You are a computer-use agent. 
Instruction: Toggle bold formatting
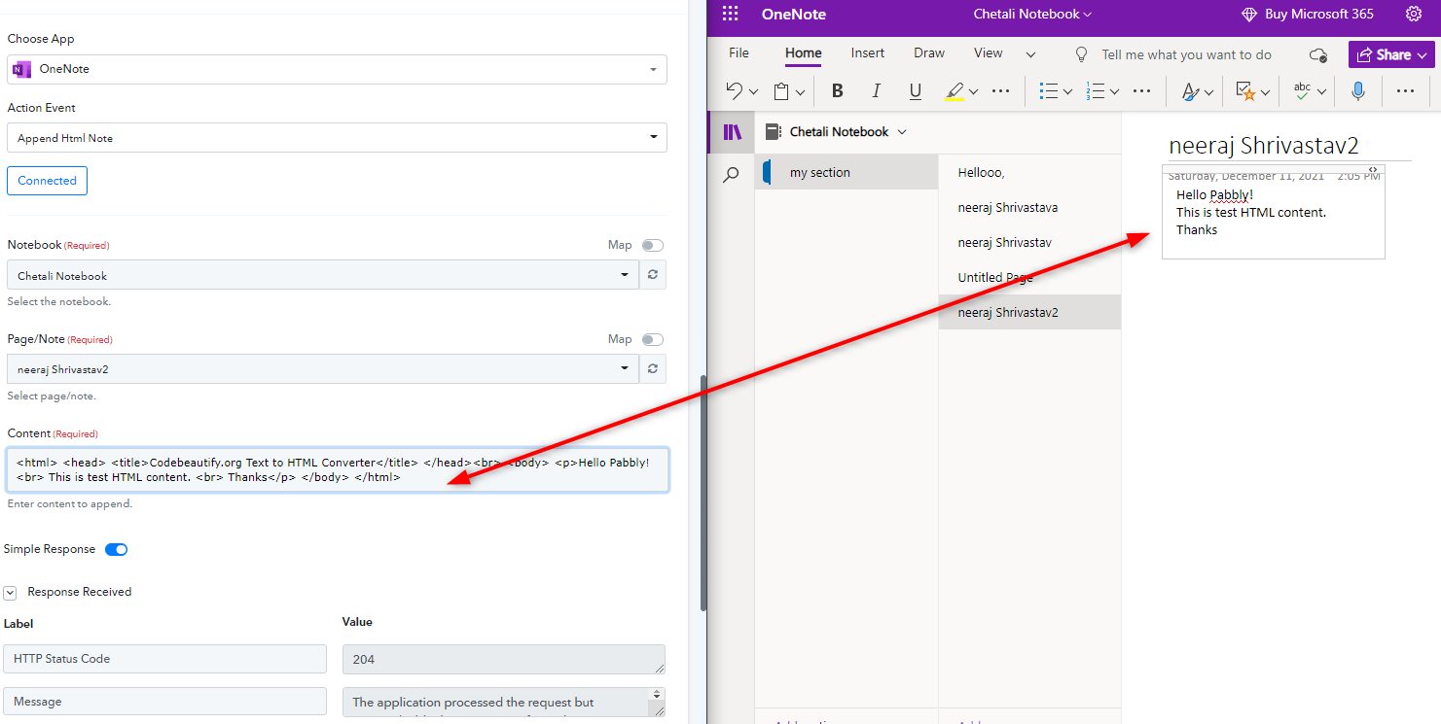click(x=837, y=91)
